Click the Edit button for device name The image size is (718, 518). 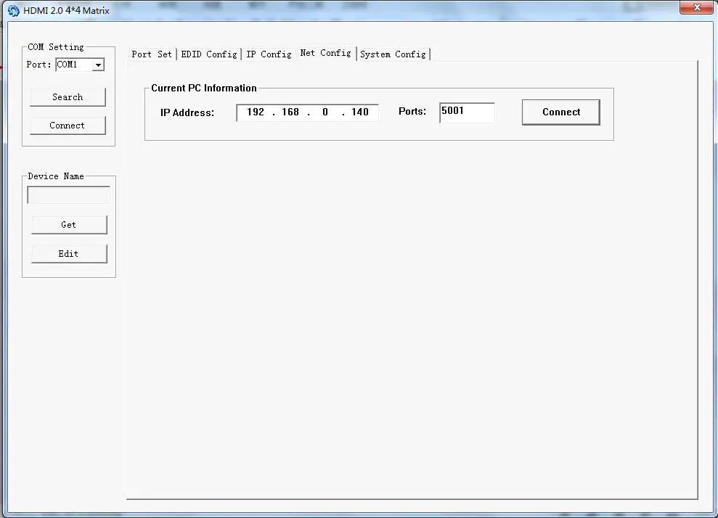click(x=69, y=253)
